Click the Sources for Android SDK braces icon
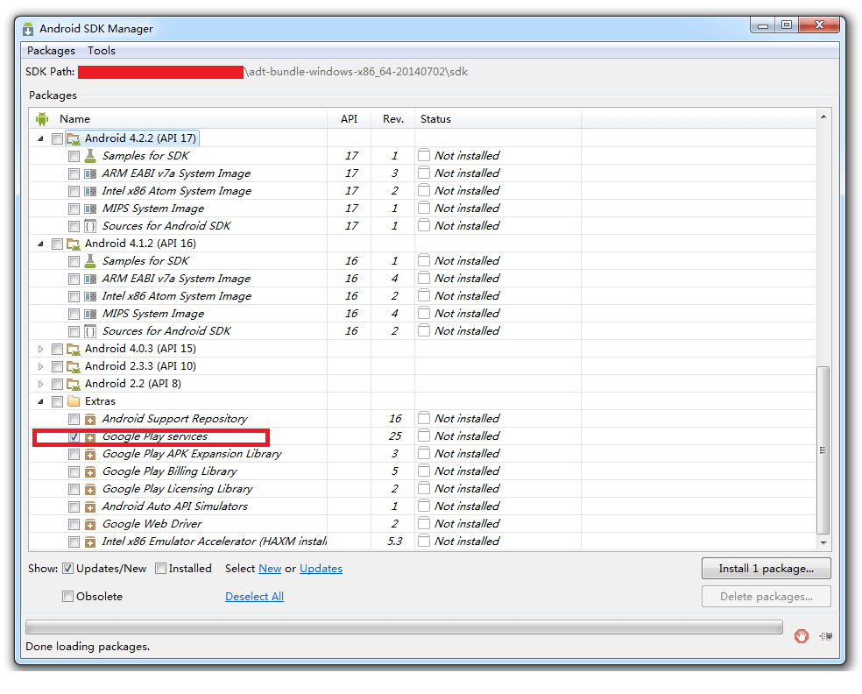The height and width of the screenshot is (694, 862). pos(90,225)
